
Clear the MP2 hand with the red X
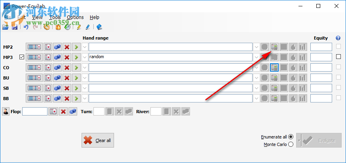click(x=67, y=47)
